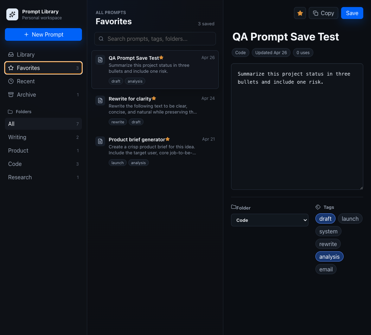The width and height of the screenshot is (371, 335).
Task: Click the Prompt Library sparkle logo
Action: (12, 14)
